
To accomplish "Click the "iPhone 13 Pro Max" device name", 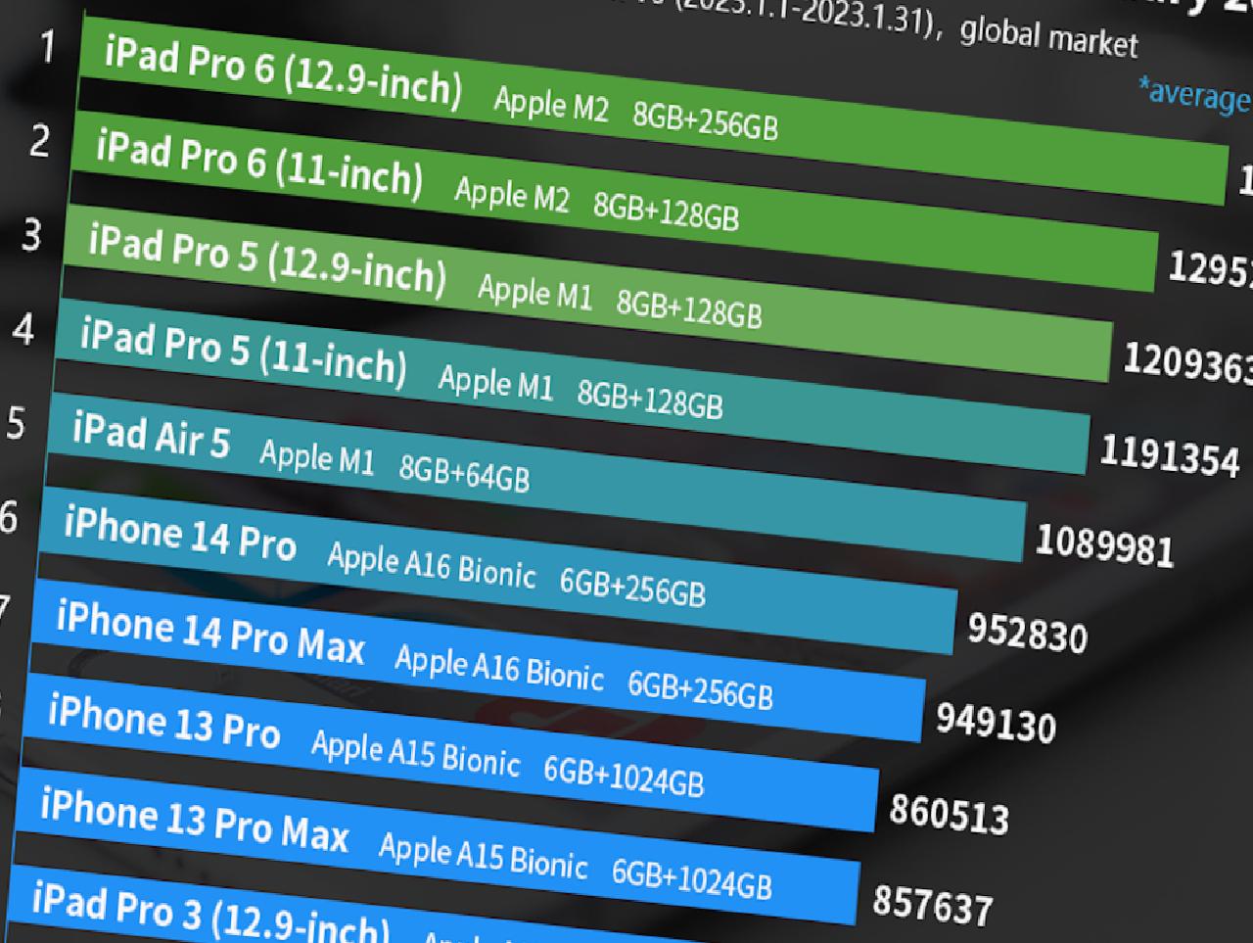I will 195,819.
